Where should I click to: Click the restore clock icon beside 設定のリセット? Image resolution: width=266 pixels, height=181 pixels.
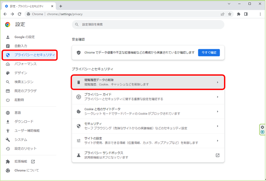[x=8, y=149]
